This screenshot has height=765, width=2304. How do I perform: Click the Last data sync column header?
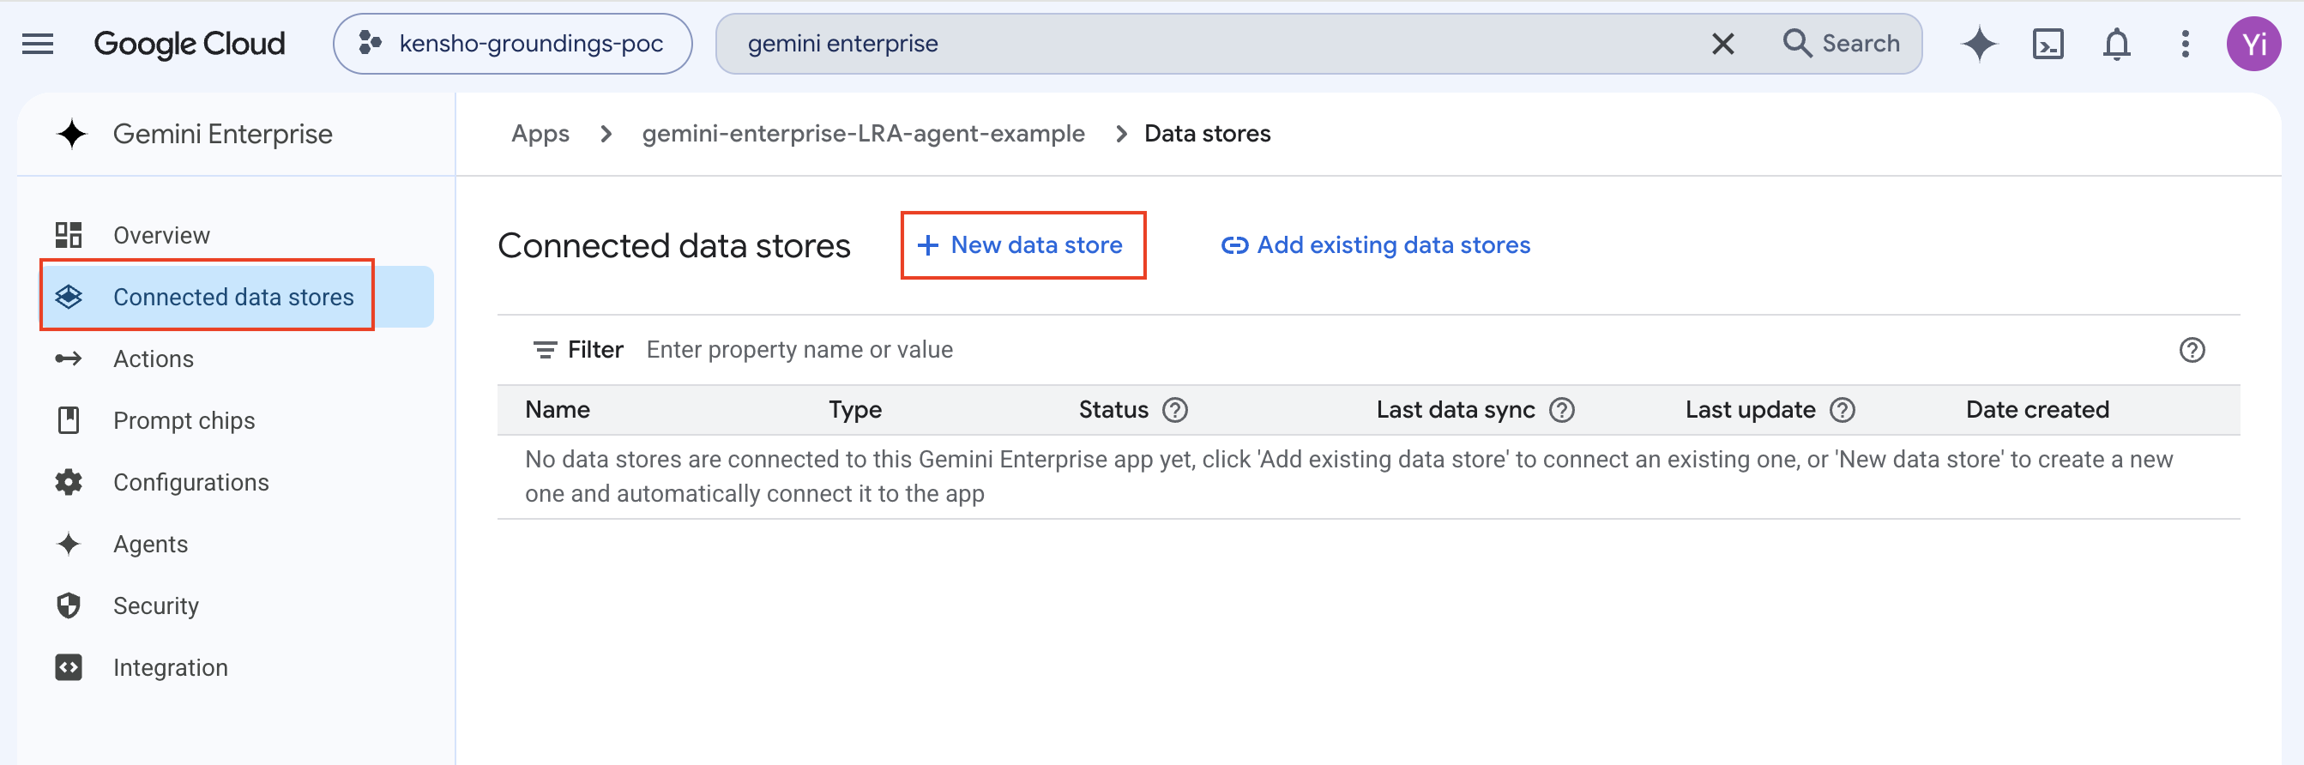click(1455, 410)
